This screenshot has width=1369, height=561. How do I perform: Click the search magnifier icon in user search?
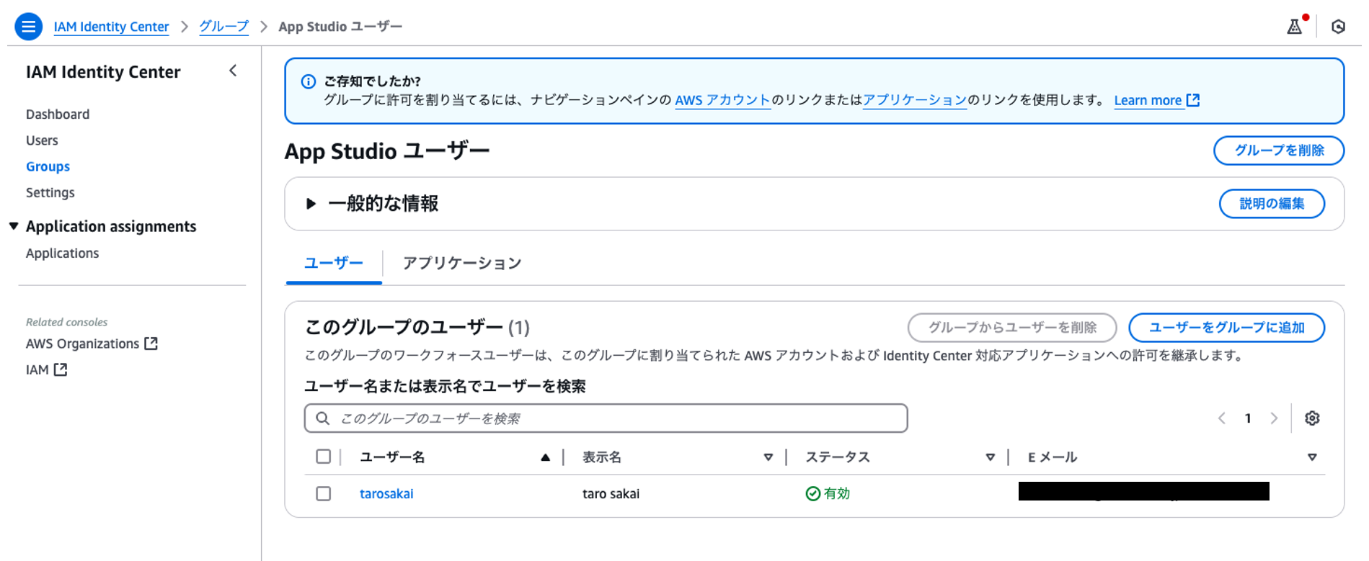pyautogui.click(x=323, y=418)
